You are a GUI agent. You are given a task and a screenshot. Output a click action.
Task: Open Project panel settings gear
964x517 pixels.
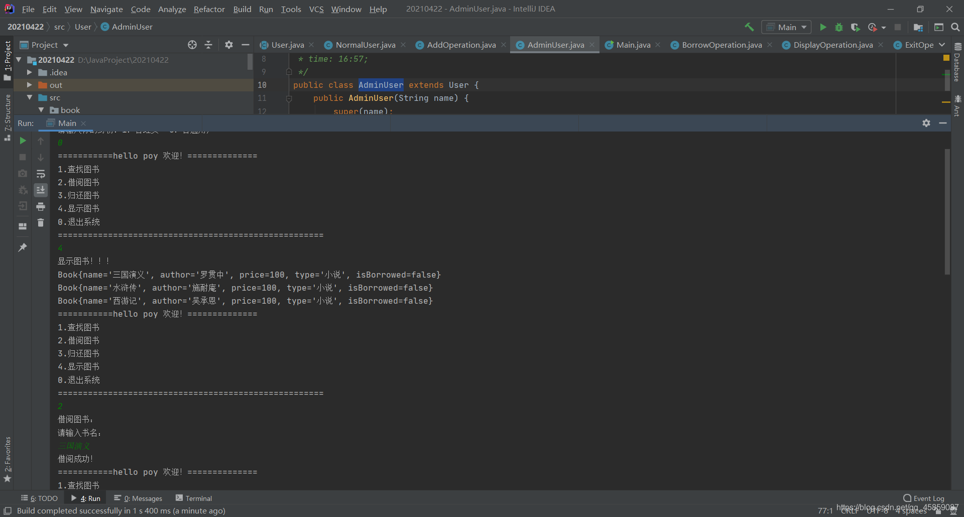pyautogui.click(x=229, y=45)
